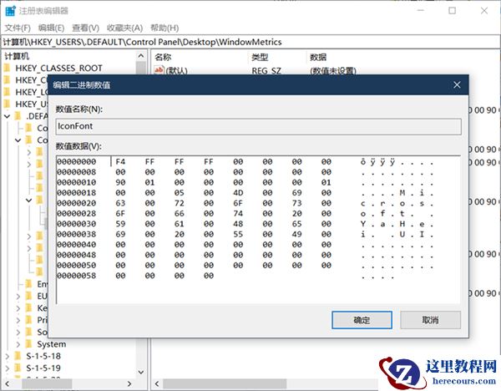
Task: Click the 计算机 root tree node
Action: pos(17,56)
